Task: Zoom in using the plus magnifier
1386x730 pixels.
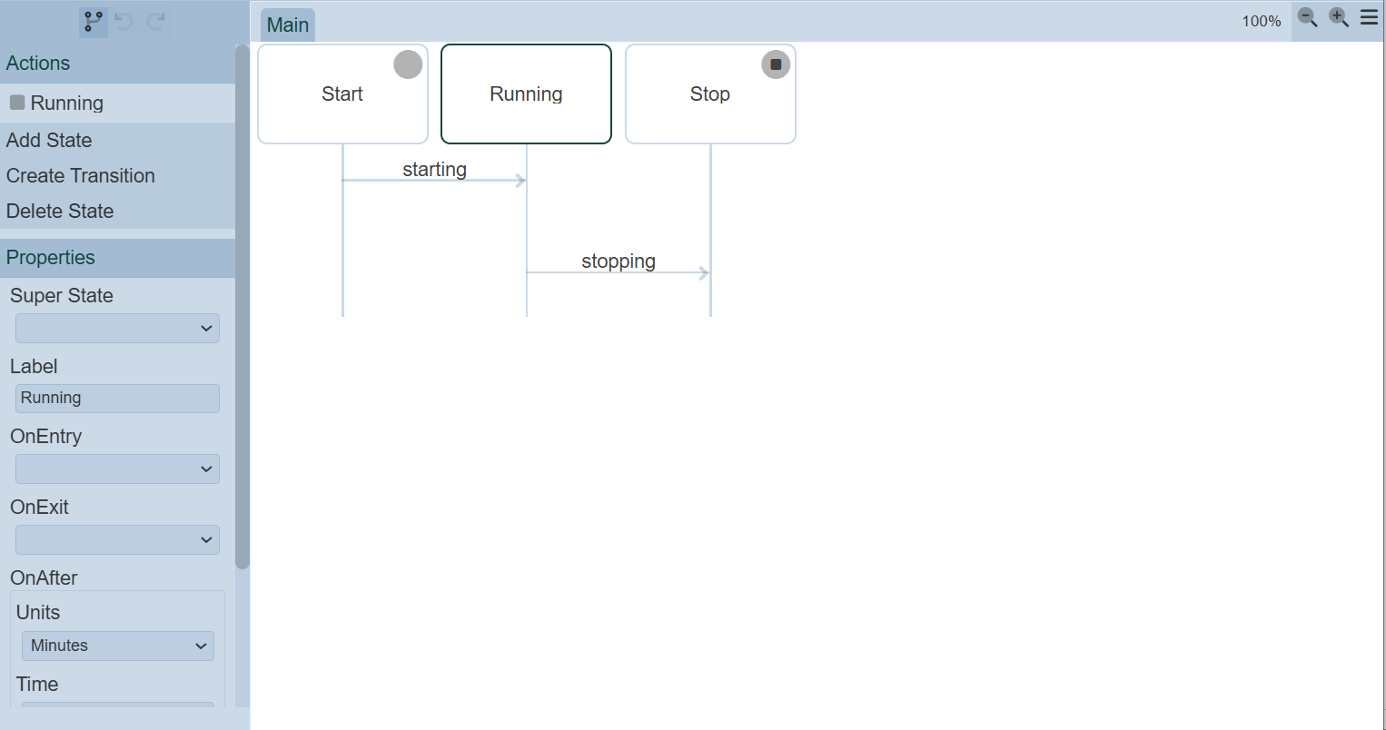Action: coord(1338,18)
